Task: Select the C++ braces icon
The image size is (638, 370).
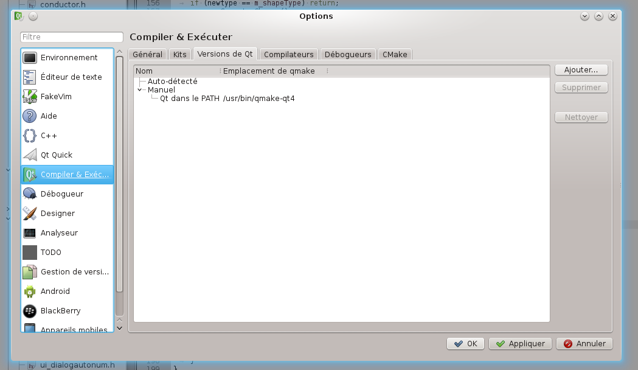Action: coord(30,136)
